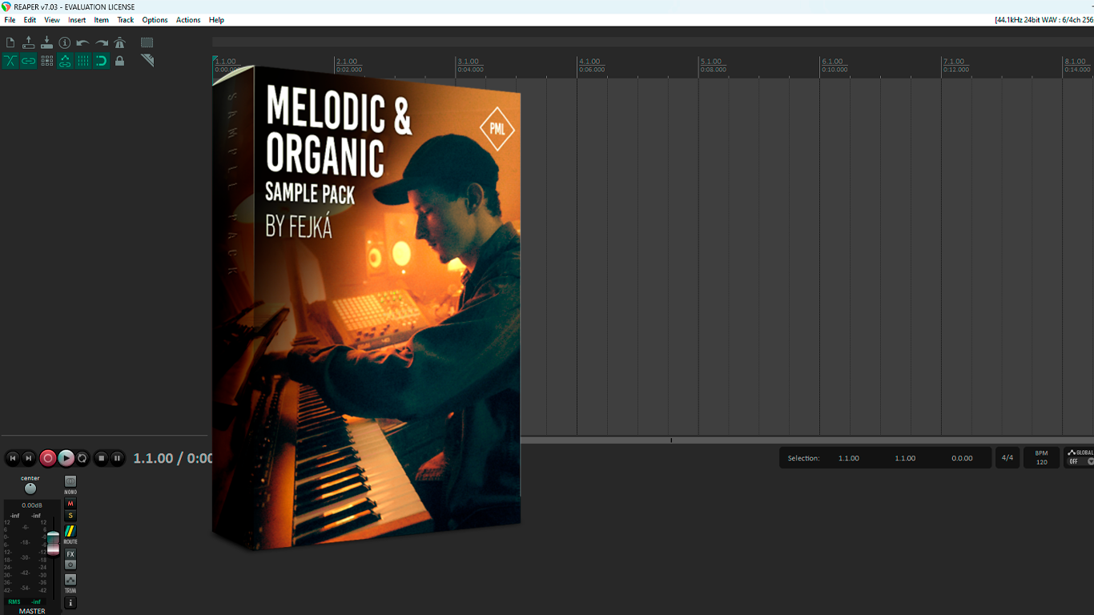This screenshot has width=1094, height=615.
Task: Click the MASTER track label
Action: (32, 611)
